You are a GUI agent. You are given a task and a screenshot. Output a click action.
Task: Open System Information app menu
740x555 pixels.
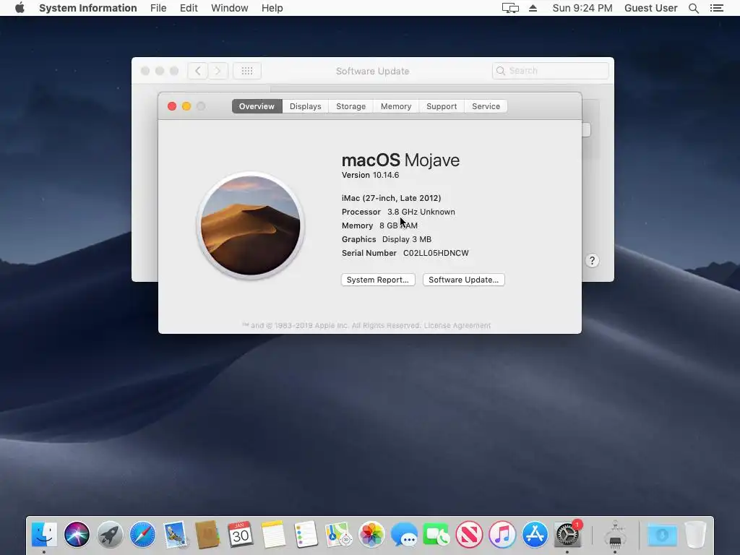tap(87, 8)
